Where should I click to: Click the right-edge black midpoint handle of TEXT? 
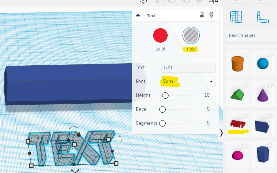(112, 151)
